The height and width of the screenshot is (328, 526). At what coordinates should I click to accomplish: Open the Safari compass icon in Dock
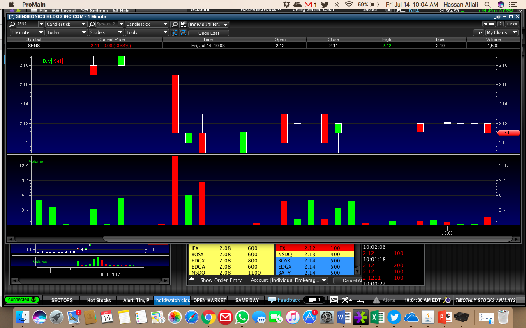[191, 317]
